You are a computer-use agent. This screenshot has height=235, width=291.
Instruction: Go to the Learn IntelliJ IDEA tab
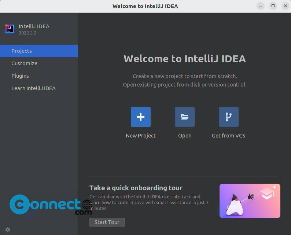coord(39,88)
